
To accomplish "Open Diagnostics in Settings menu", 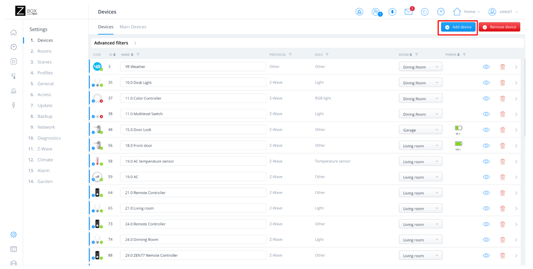I will 49,138.
